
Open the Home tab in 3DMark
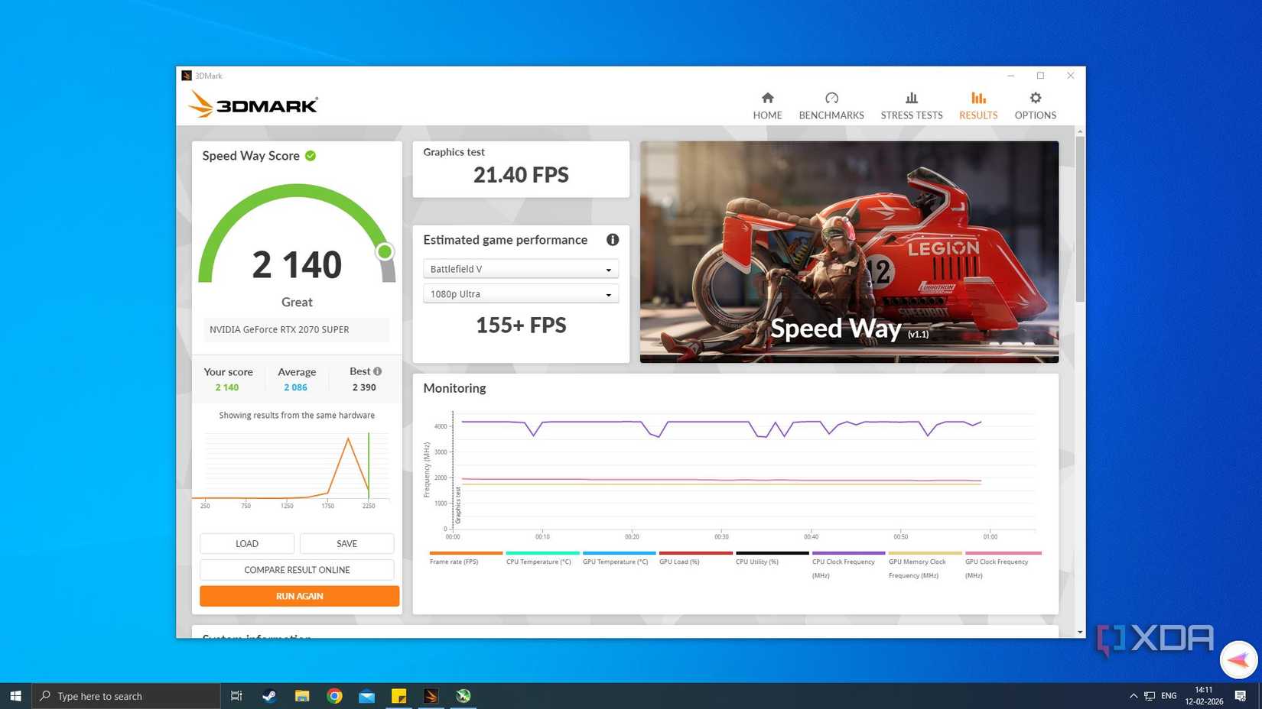[767, 105]
